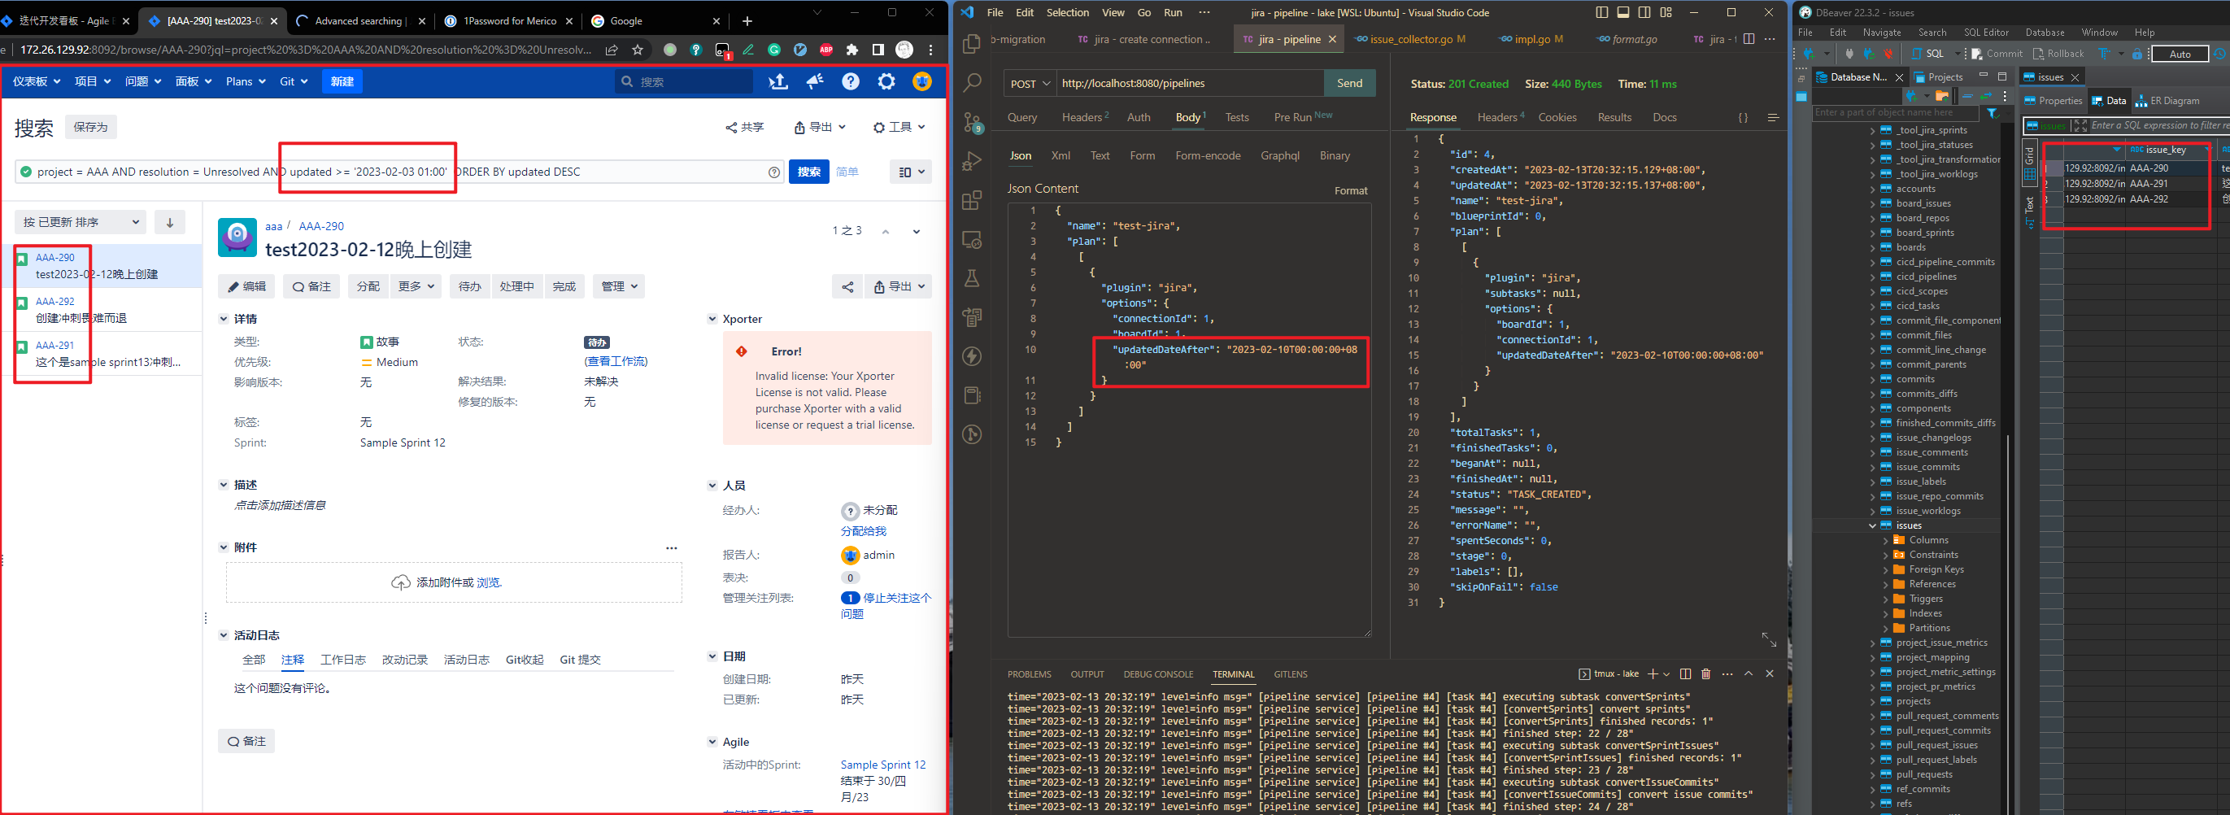Click the Adblock Plus extension icon in Chrome
This screenshot has width=2230, height=815.
pos(825,50)
